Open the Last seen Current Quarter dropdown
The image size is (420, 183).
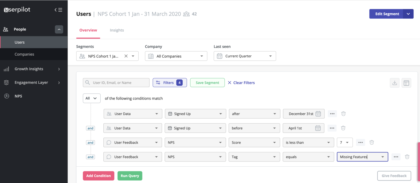click(x=244, y=56)
